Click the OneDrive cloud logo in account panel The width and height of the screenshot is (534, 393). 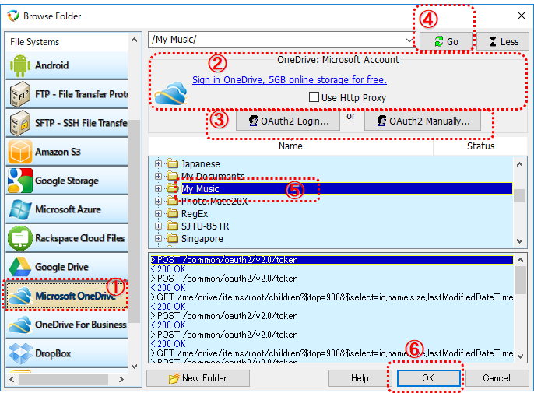pyautogui.click(x=170, y=93)
